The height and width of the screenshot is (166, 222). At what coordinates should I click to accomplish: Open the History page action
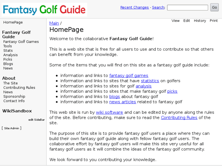click(x=200, y=21)
